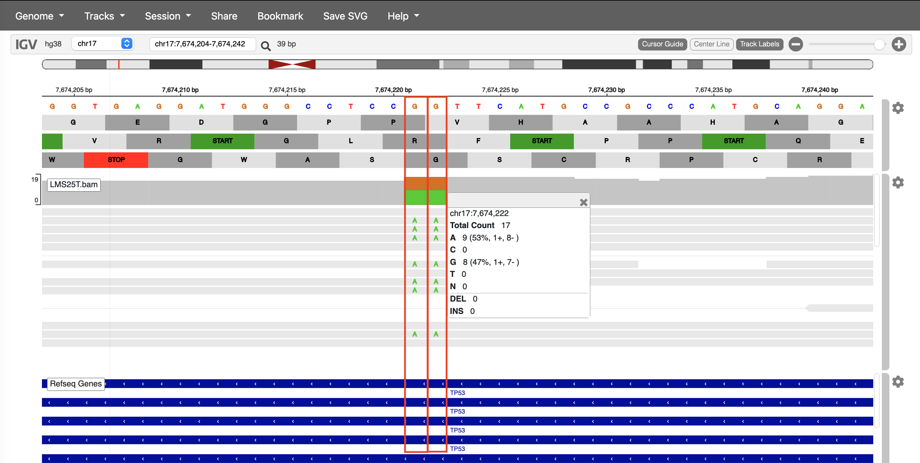Open Refseq Genes track gear menu
920x463 pixels.
tap(898, 382)
